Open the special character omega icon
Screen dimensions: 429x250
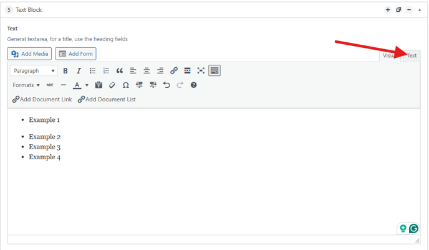(x=125, y=85)
